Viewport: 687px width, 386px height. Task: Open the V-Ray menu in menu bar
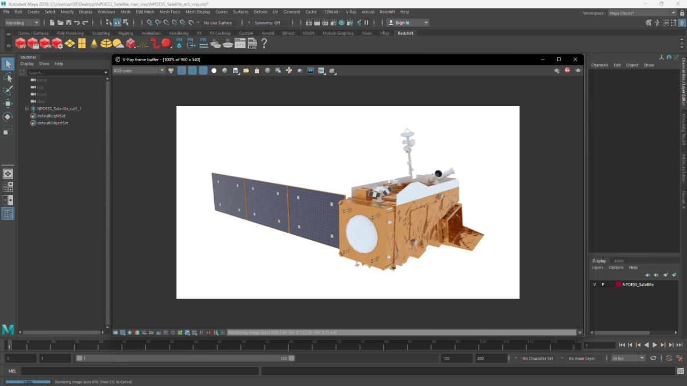[351, 12]
